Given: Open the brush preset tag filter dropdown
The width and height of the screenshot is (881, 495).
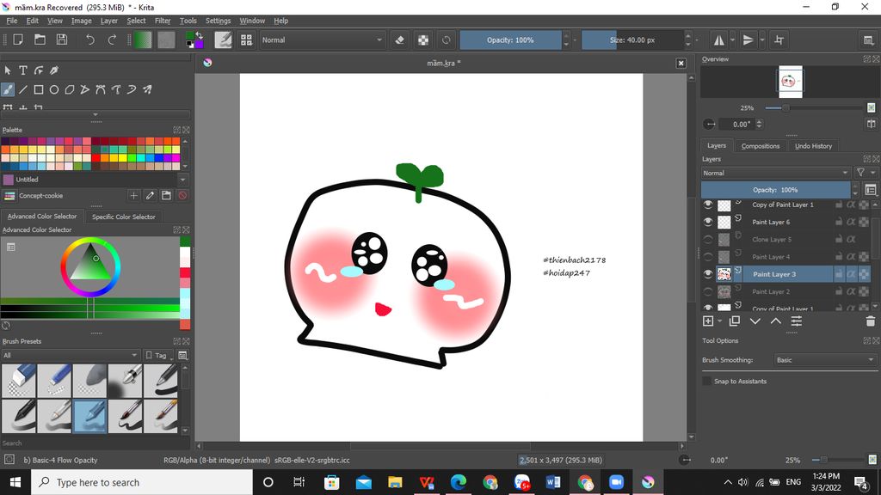Looking at the screenshot, I should 71,355.
